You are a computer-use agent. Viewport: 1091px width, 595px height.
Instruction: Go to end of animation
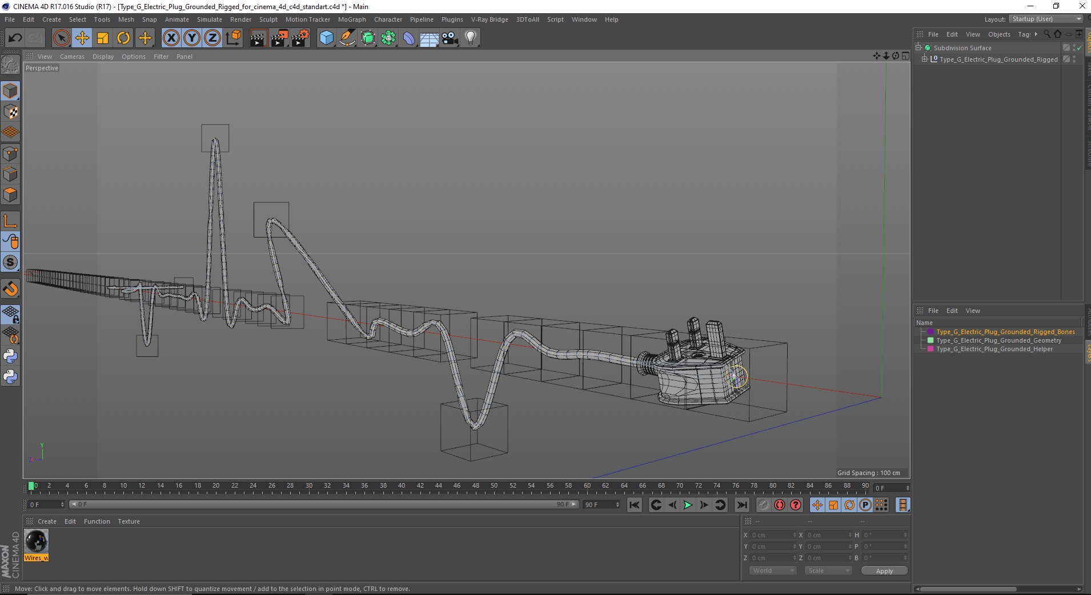click(x=741, y=505)
